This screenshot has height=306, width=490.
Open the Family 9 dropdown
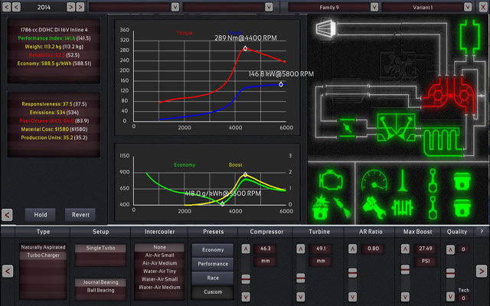pos(335,7)
